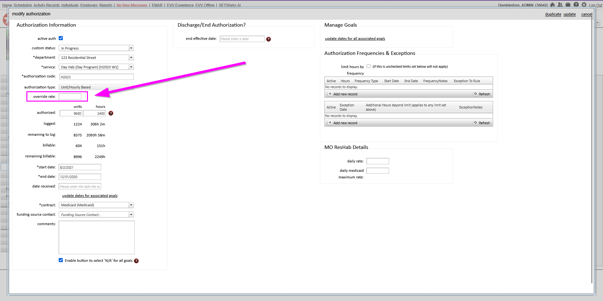Refresh the frequency records grid

pos(482,94)
